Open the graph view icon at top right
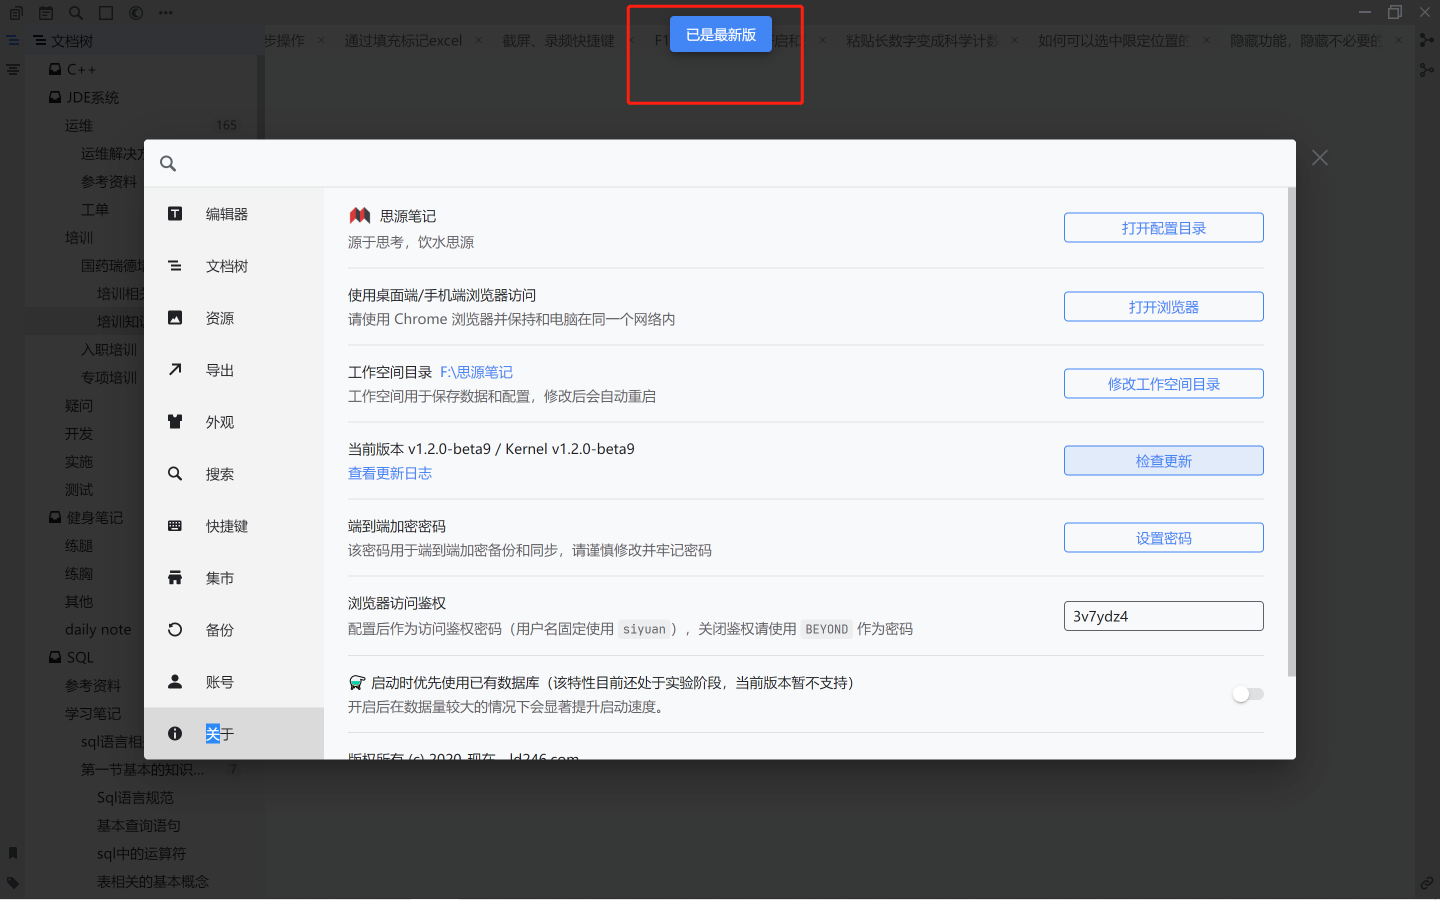This screenshot has width=1440, height=900. coord(1426,40)
